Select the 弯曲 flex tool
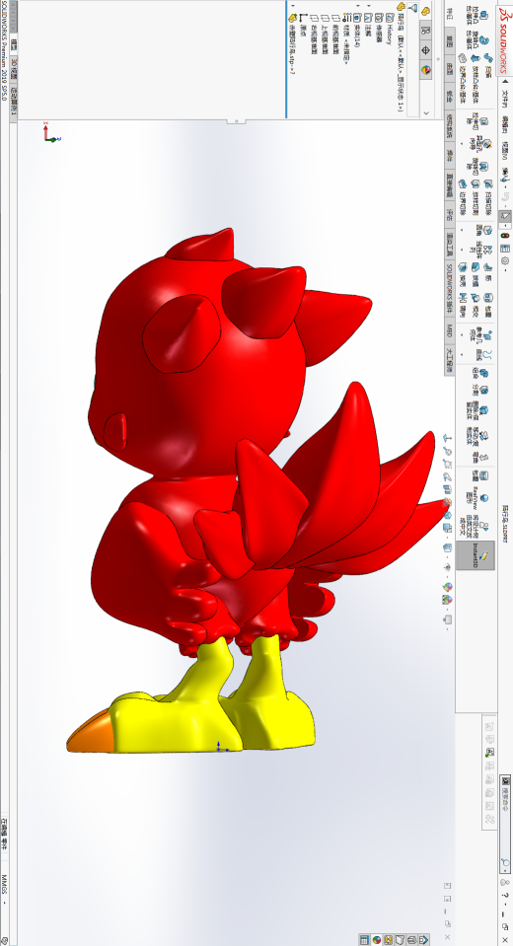 480,458
